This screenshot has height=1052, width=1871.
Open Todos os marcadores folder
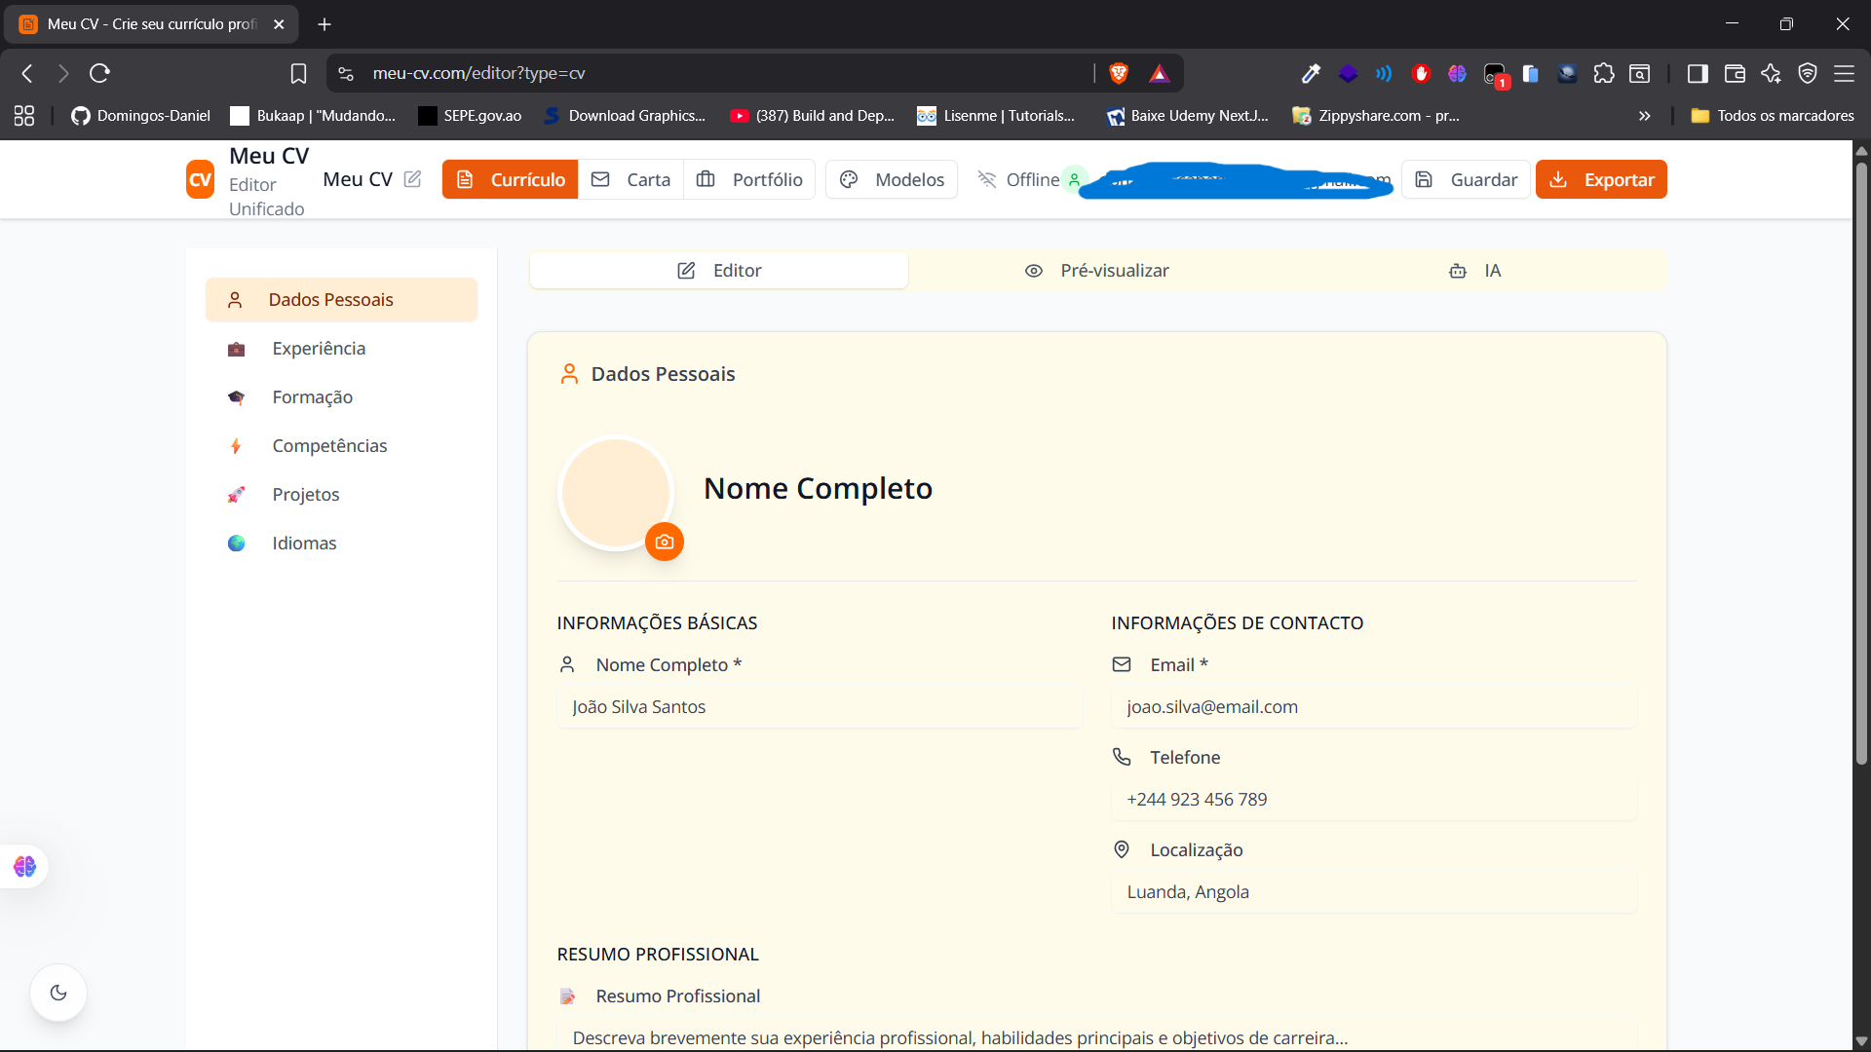[1773, 116]
